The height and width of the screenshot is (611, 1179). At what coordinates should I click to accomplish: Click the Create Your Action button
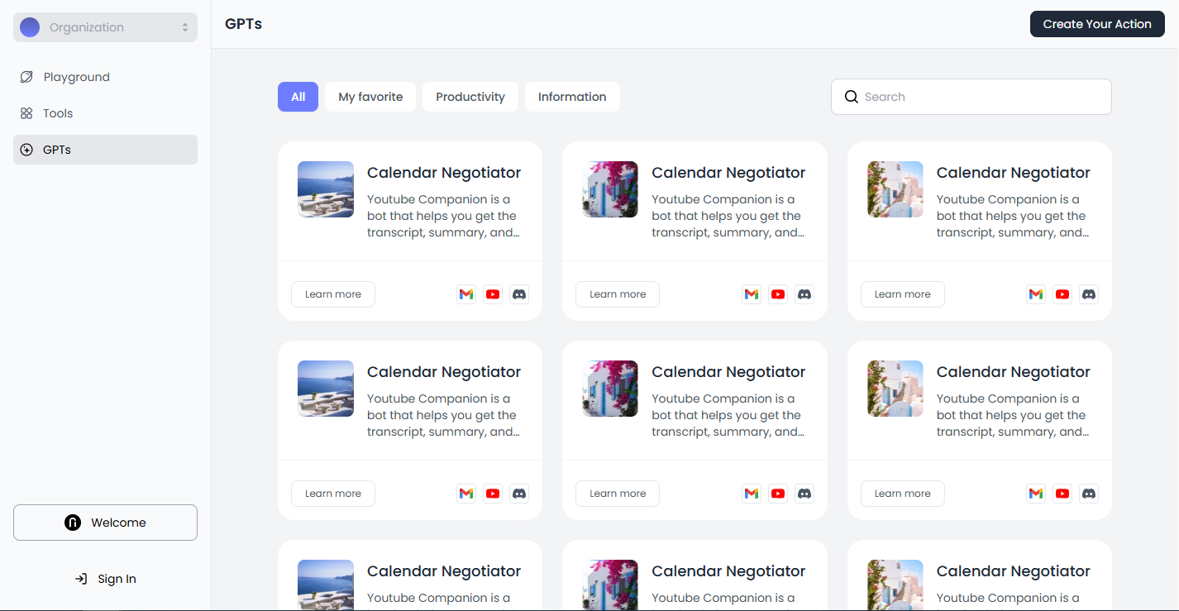(1097, 24)
